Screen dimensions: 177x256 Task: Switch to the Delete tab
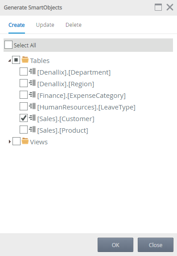(x=74, y=25)
